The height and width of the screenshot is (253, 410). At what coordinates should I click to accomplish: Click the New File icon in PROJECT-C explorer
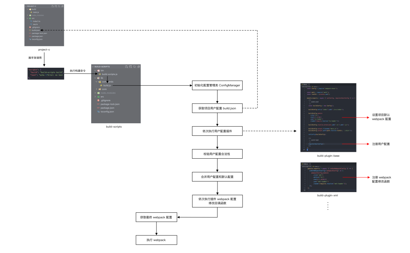(x=52, y=6)
